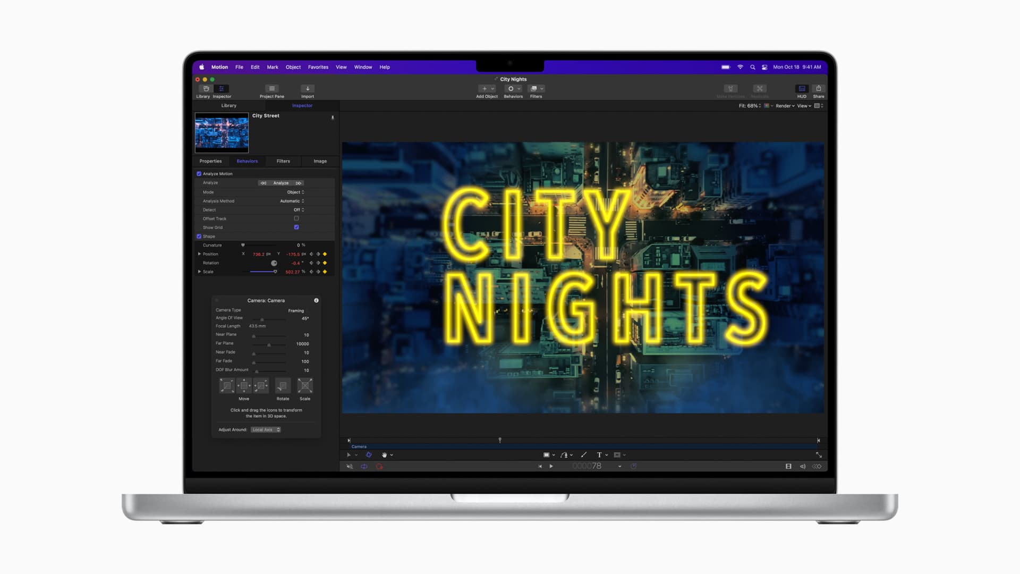
Task: Open the Adjust Around Local Axis dropdown
Action: click(x=266, y=429)
